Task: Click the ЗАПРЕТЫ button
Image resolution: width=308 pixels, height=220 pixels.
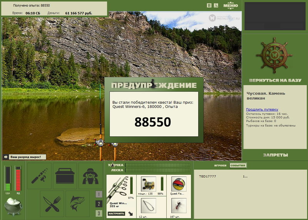Action: coord(275,155)
